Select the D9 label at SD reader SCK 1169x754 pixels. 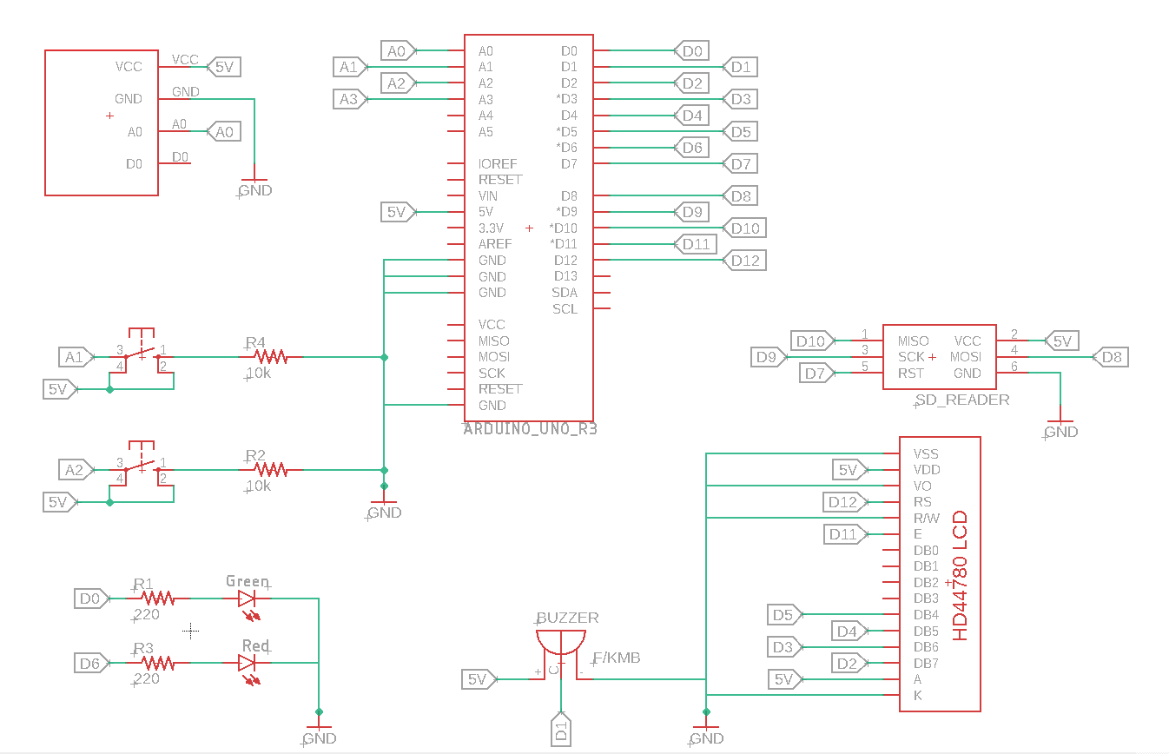[767, 357]
